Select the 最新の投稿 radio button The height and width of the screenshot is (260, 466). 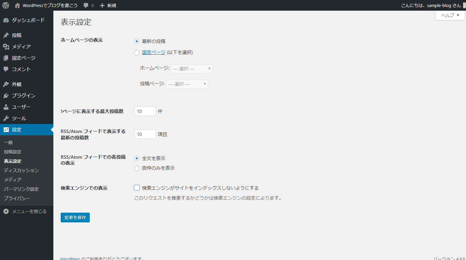click(136, 41)
